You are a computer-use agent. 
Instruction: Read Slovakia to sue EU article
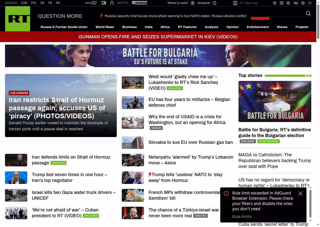pos(190,142)
